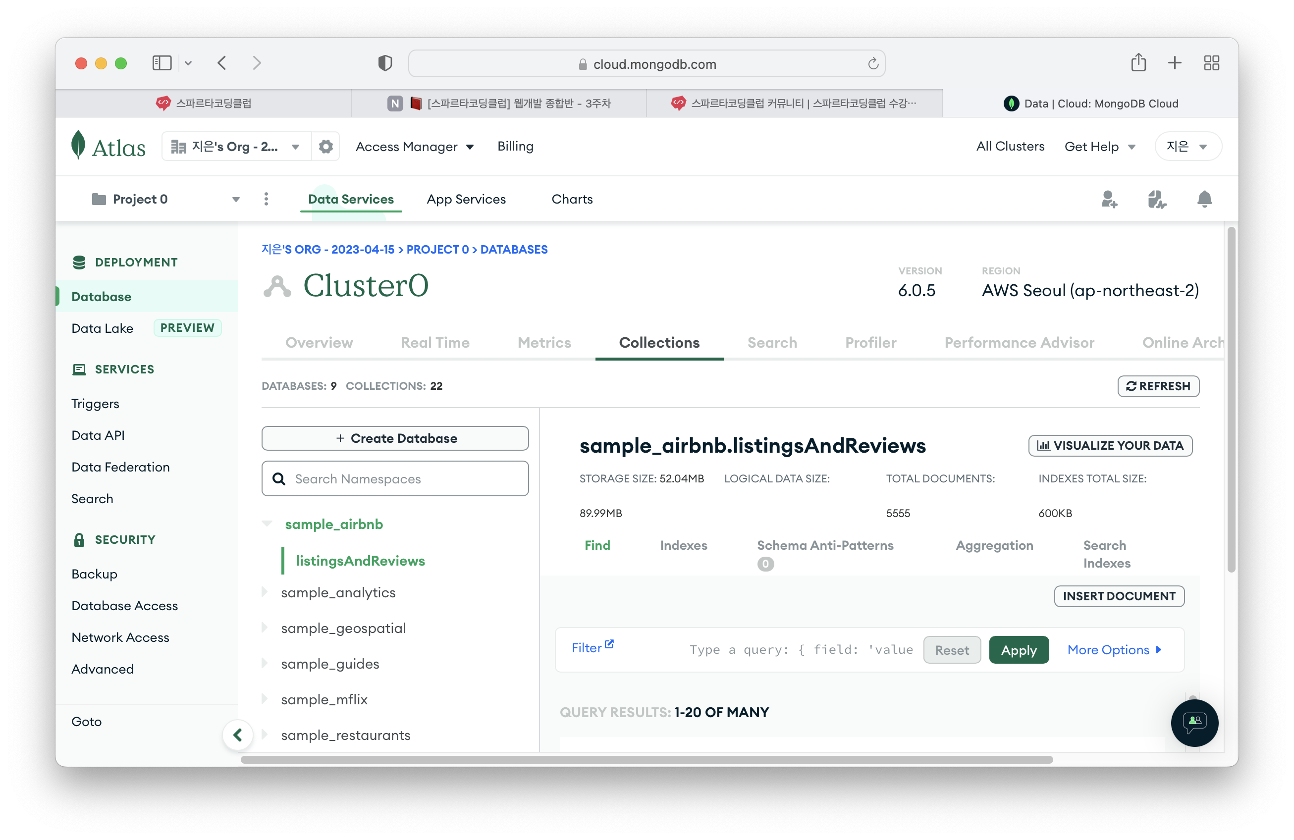This screenshot has width=1294, height=840.
Task: Open a new tab with the plus icon
Action: pos(1175,63)
